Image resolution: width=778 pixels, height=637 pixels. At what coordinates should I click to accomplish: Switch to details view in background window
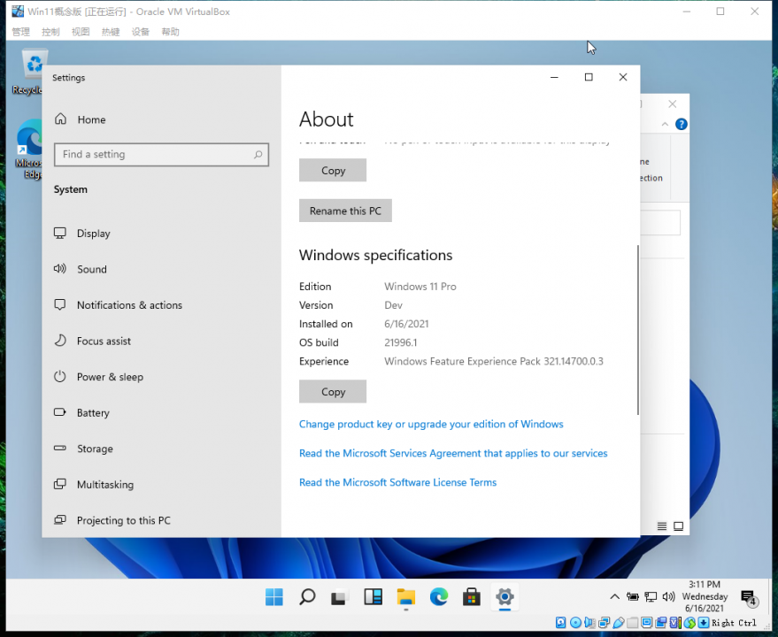(x=662, y=526)
